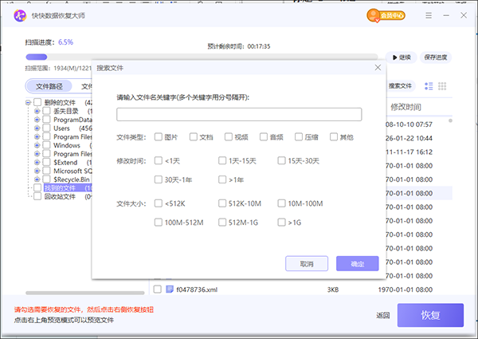Screen dimensions: 478x339
Task: Expand the Windows tree node
Action: point(37,145)
